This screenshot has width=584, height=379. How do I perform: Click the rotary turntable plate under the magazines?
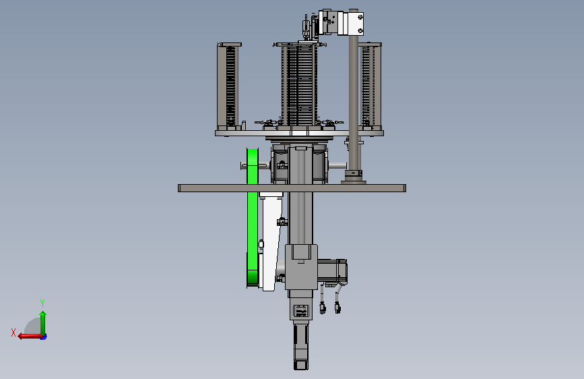pos(300,133)
